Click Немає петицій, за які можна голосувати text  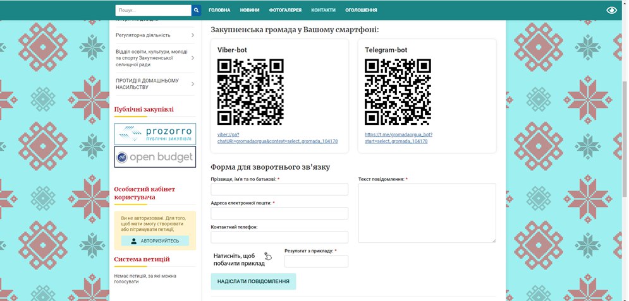(145, 278)
